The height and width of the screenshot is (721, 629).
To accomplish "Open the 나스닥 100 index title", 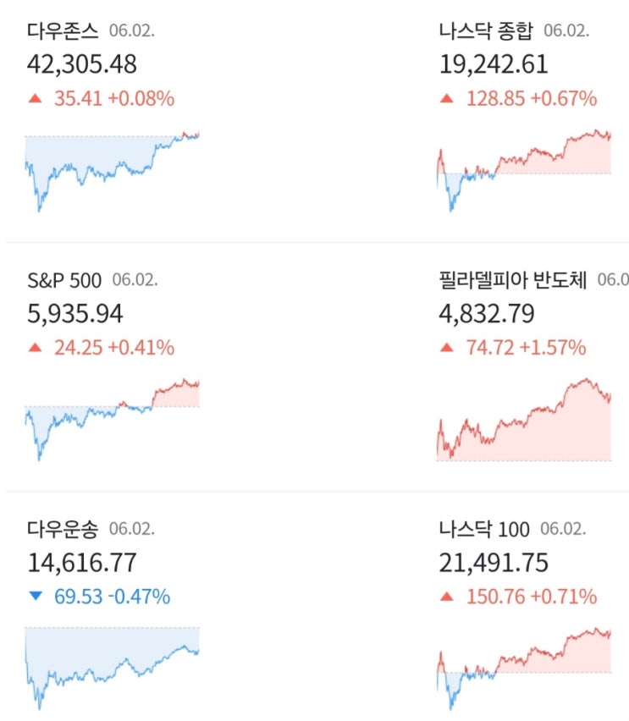I will point(483,530).
